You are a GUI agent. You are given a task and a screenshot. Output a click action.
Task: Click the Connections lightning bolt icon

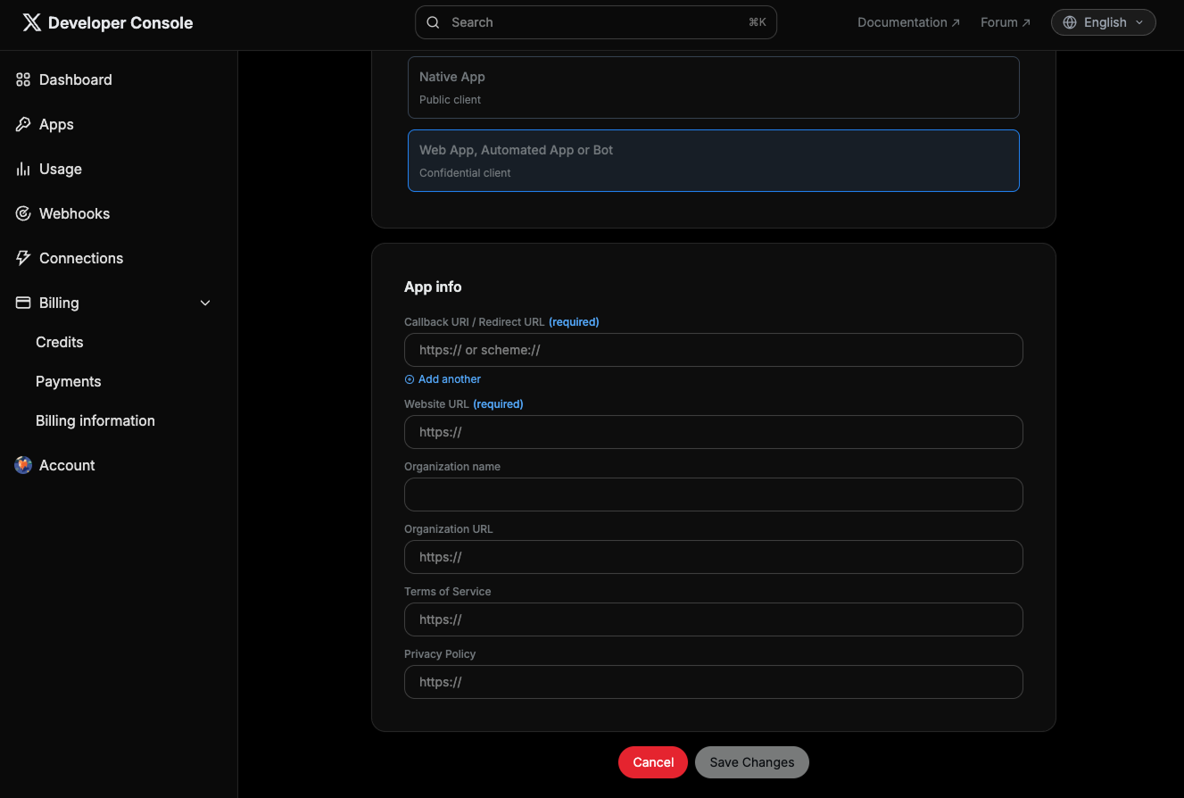23,258
